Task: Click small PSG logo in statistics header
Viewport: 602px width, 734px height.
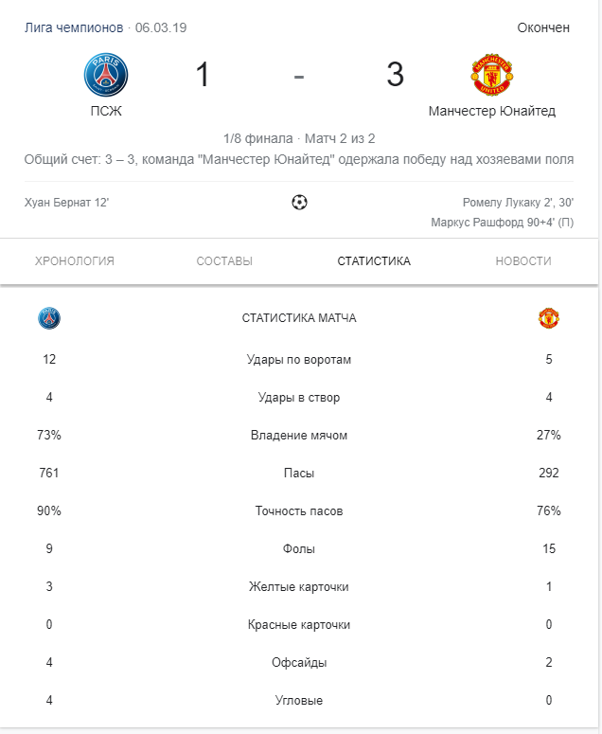Action: tap(49, 318)
